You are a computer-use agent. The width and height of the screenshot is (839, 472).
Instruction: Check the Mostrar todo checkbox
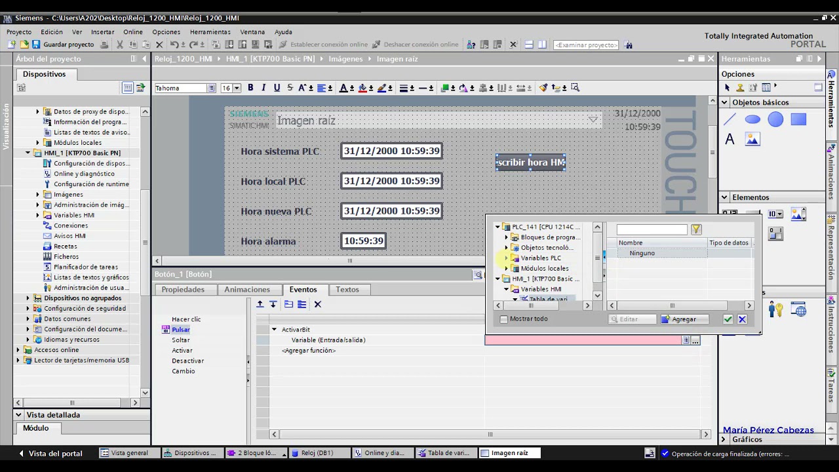(503, 319)
